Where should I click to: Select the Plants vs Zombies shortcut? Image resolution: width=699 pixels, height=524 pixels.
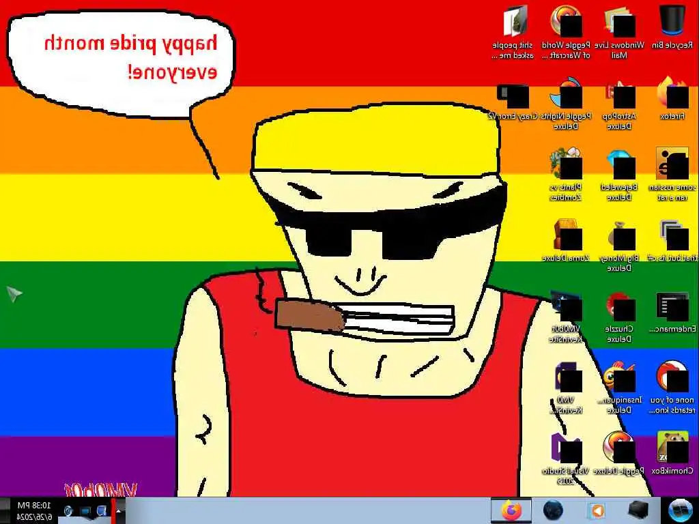point(566,174)
